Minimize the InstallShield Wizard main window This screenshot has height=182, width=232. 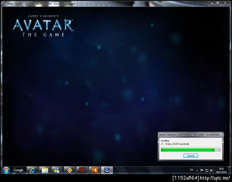tap(212, 3)
